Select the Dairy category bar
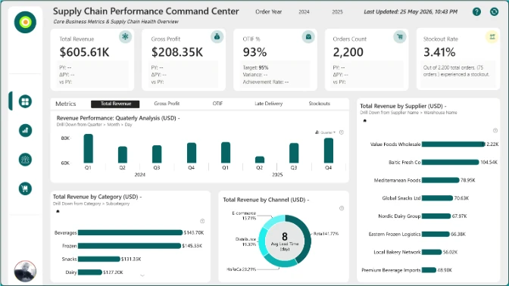 [90, 272]
